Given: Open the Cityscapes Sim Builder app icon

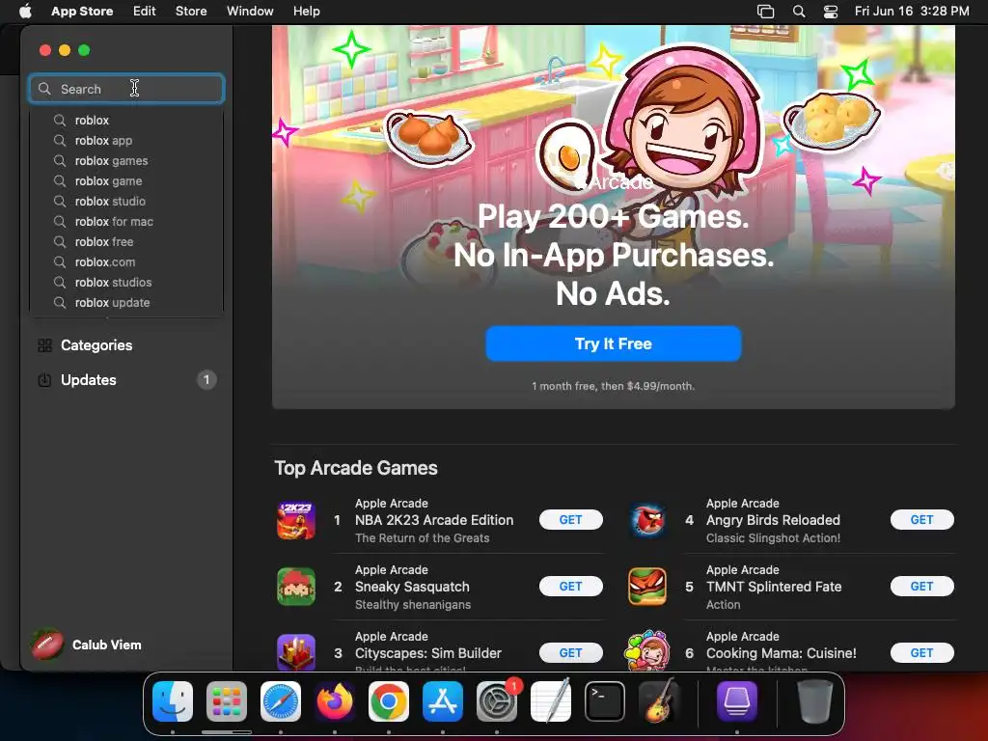Looking at the screenshot, I should 296,653.
